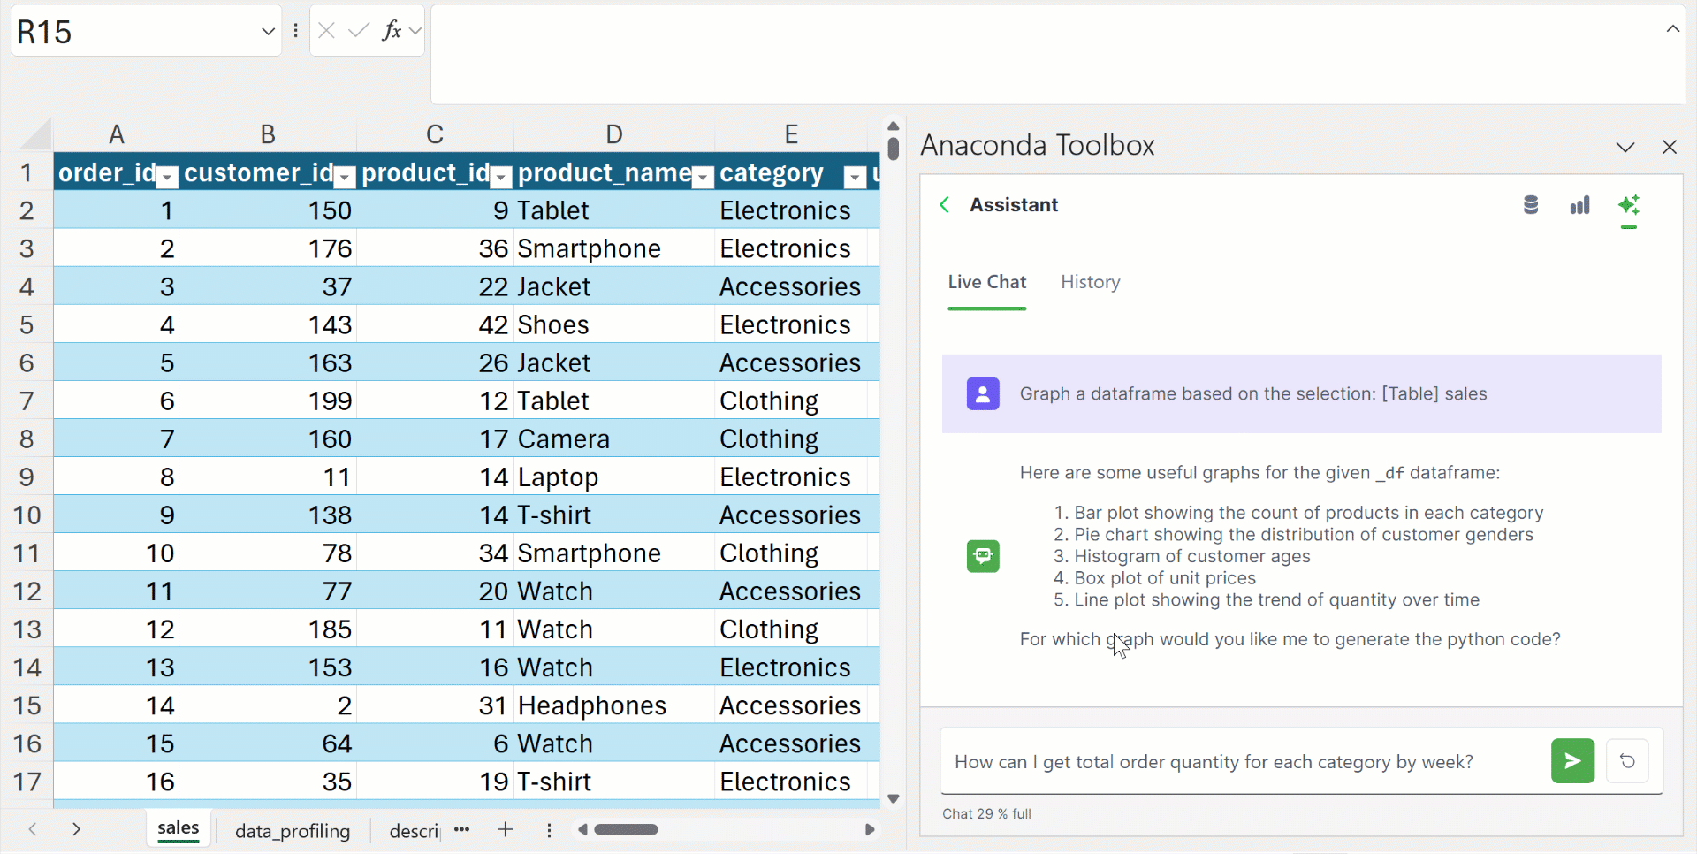Select the Live Chat tab
This screenshot has width=1697, height=854.
tap(986, 282)
